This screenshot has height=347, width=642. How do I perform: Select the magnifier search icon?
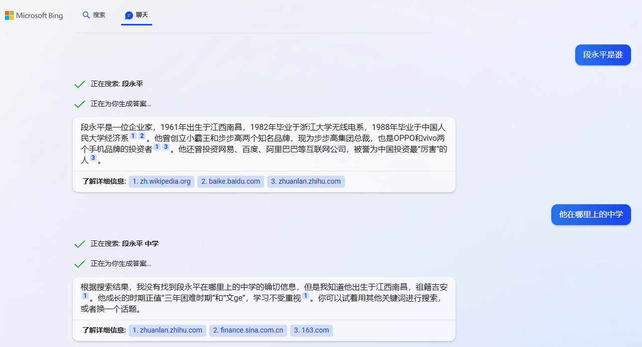tap(86, 15)
